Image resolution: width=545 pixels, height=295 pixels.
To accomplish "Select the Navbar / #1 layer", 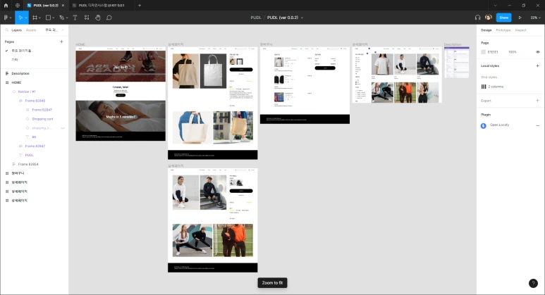I will coord(27,92).
